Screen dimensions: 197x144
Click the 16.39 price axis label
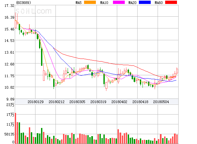click(10, 17)
